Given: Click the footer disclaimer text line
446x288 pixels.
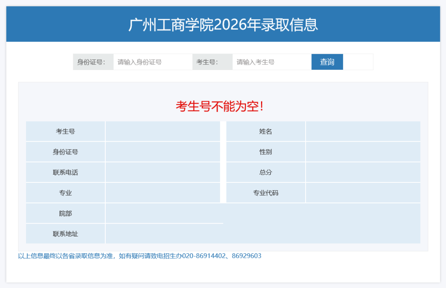Looking at the screenshot, I should pos(140,256).
